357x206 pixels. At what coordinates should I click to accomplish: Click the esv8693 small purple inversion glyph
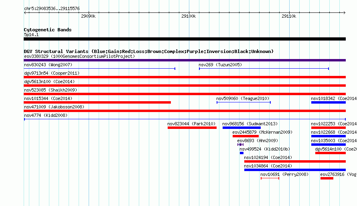[240, 145]
